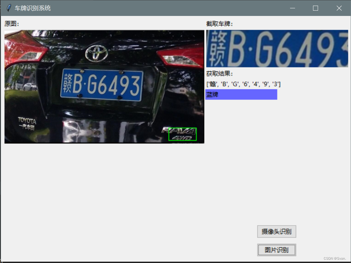Click the 摄像头识别 camera recognition button
The height and width of the screenshot is (263, 351).
[276, 231]
